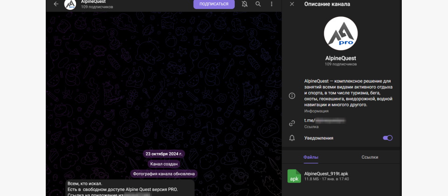
Task: Switch to the Ссылки tab
Action: click(x=370, y=157)
